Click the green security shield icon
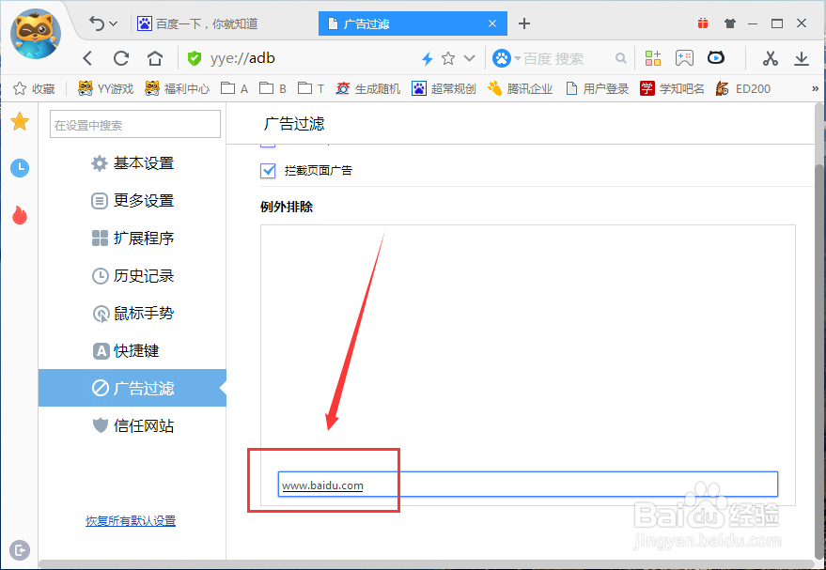Viewport: 826px width, 570px height. [195, 58]
